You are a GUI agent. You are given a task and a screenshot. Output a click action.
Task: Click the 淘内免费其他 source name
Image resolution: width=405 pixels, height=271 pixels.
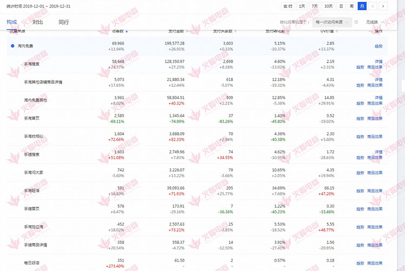[x=36, y=100]
